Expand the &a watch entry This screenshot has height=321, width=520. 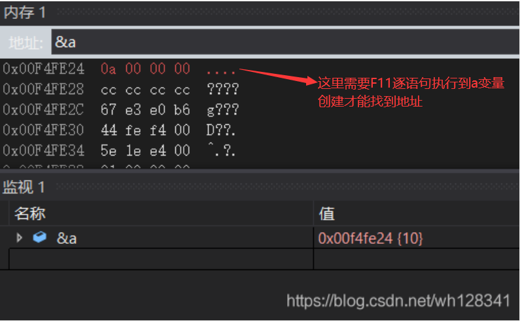coord(19,237)
